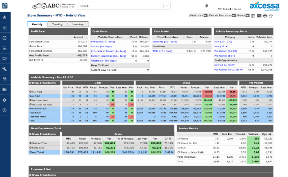This screenshot has height=177, width=288.
Task: Open the Hybrid View dropdown
Action: (198, 16)
